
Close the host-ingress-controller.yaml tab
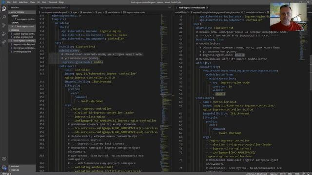(207, 8)
